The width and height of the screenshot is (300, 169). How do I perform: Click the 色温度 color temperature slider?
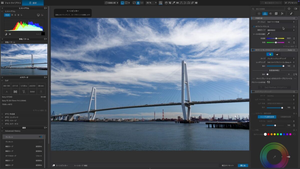pos(275,38)
